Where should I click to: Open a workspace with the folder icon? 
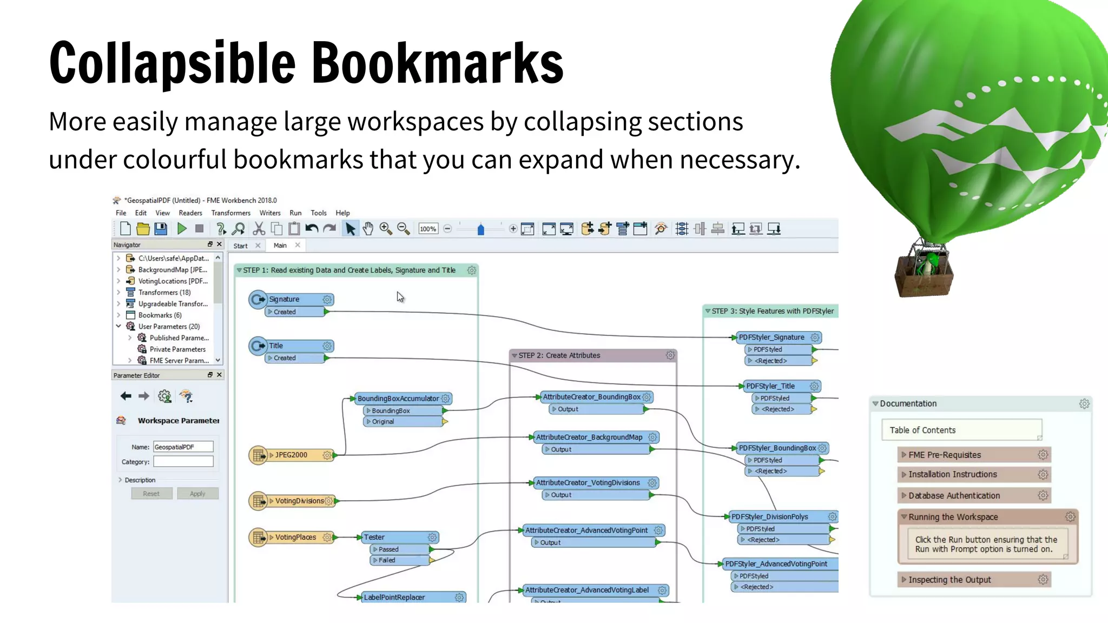tap(143, 229)
